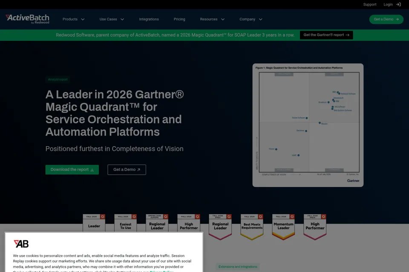Click the Gartner logo on quadrant image
This screenshot has height=272, width=409.
tap(353, 181)
